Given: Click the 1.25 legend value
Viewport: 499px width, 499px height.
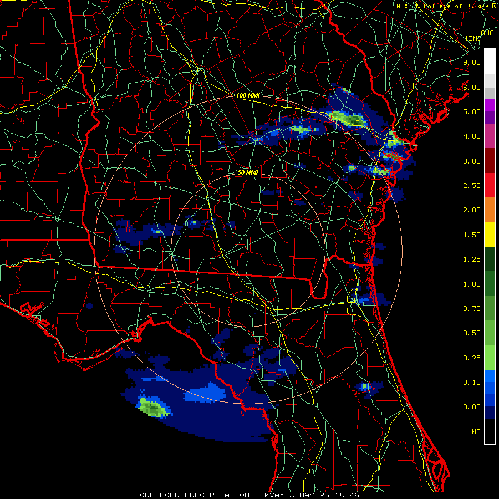Looking at the screenshot, I should (x=472, y=259).
